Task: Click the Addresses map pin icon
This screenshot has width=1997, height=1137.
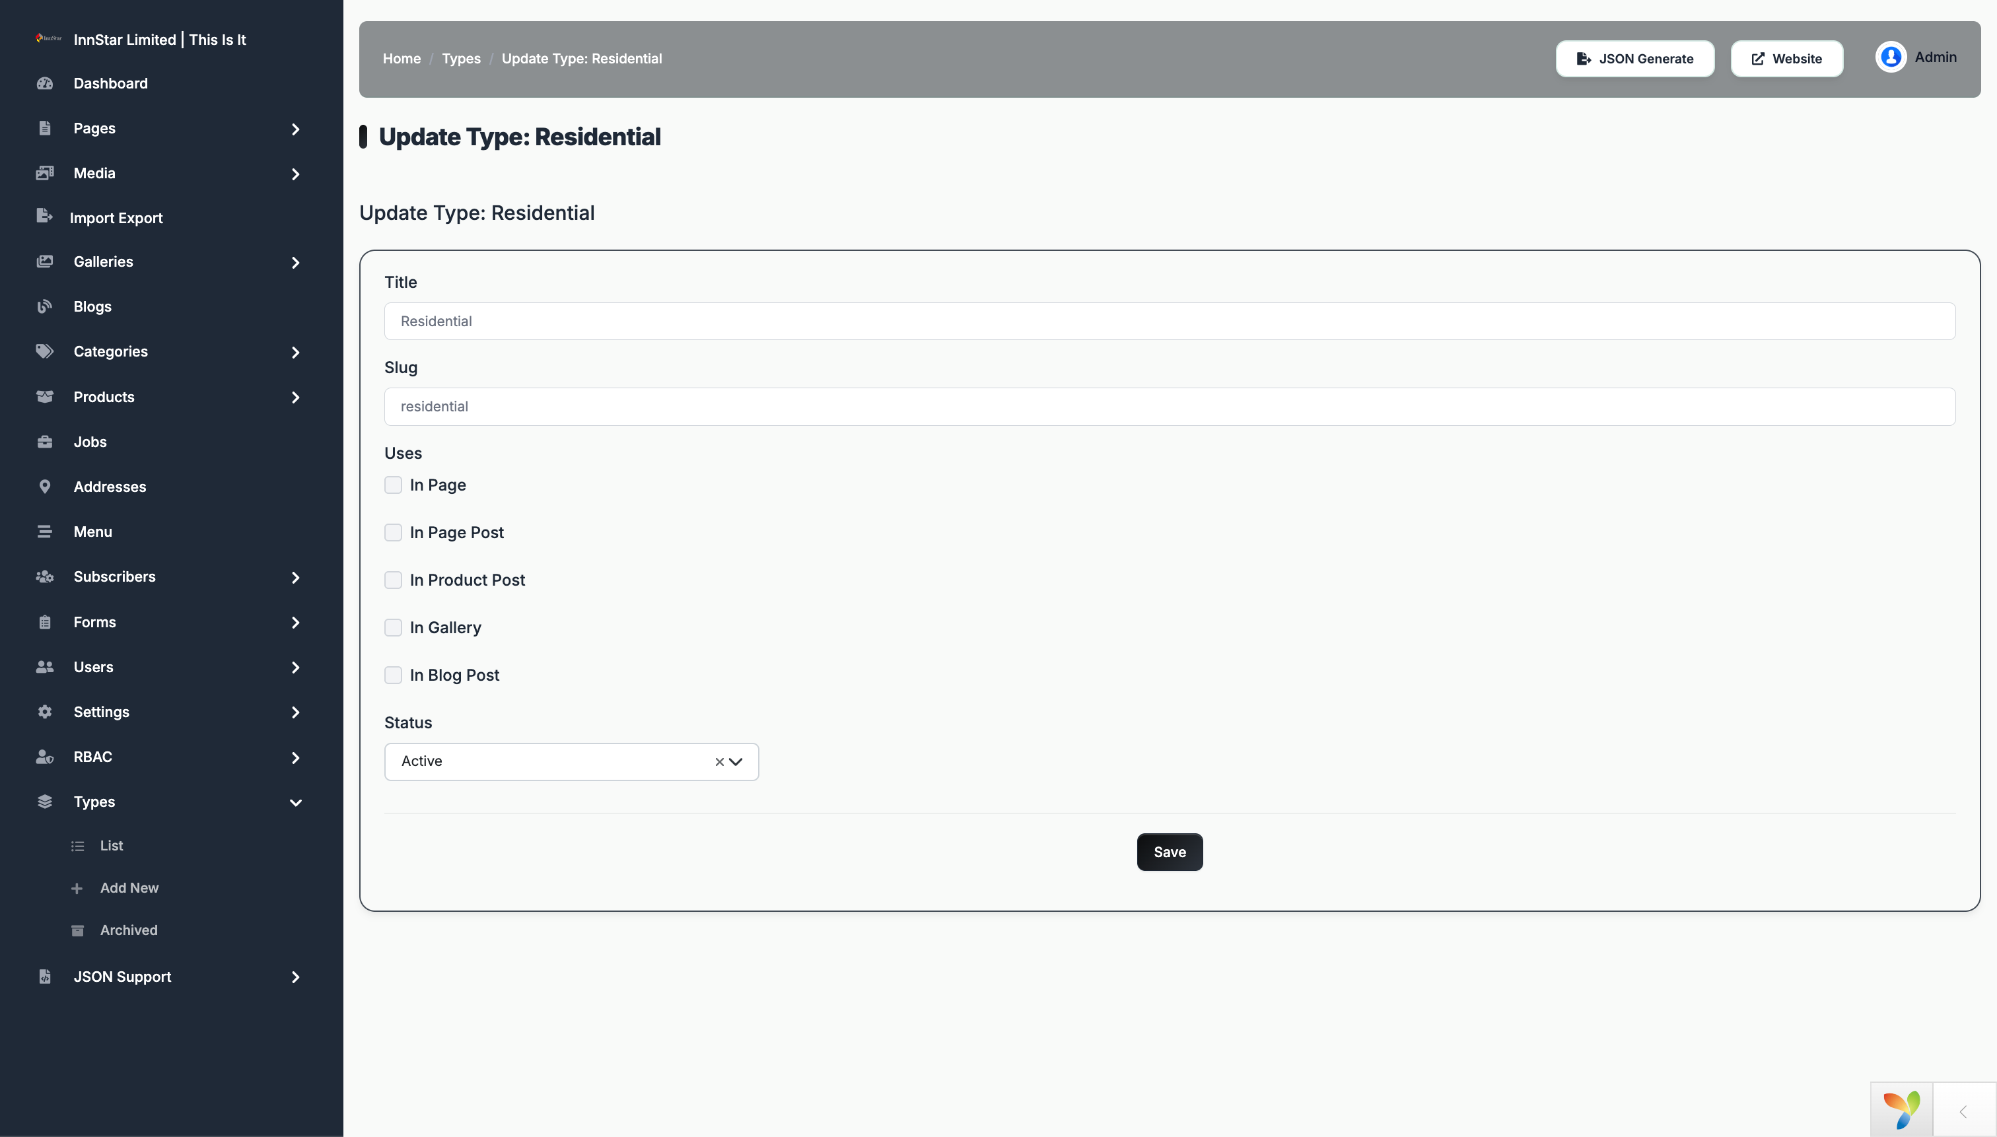Action: 44,487
